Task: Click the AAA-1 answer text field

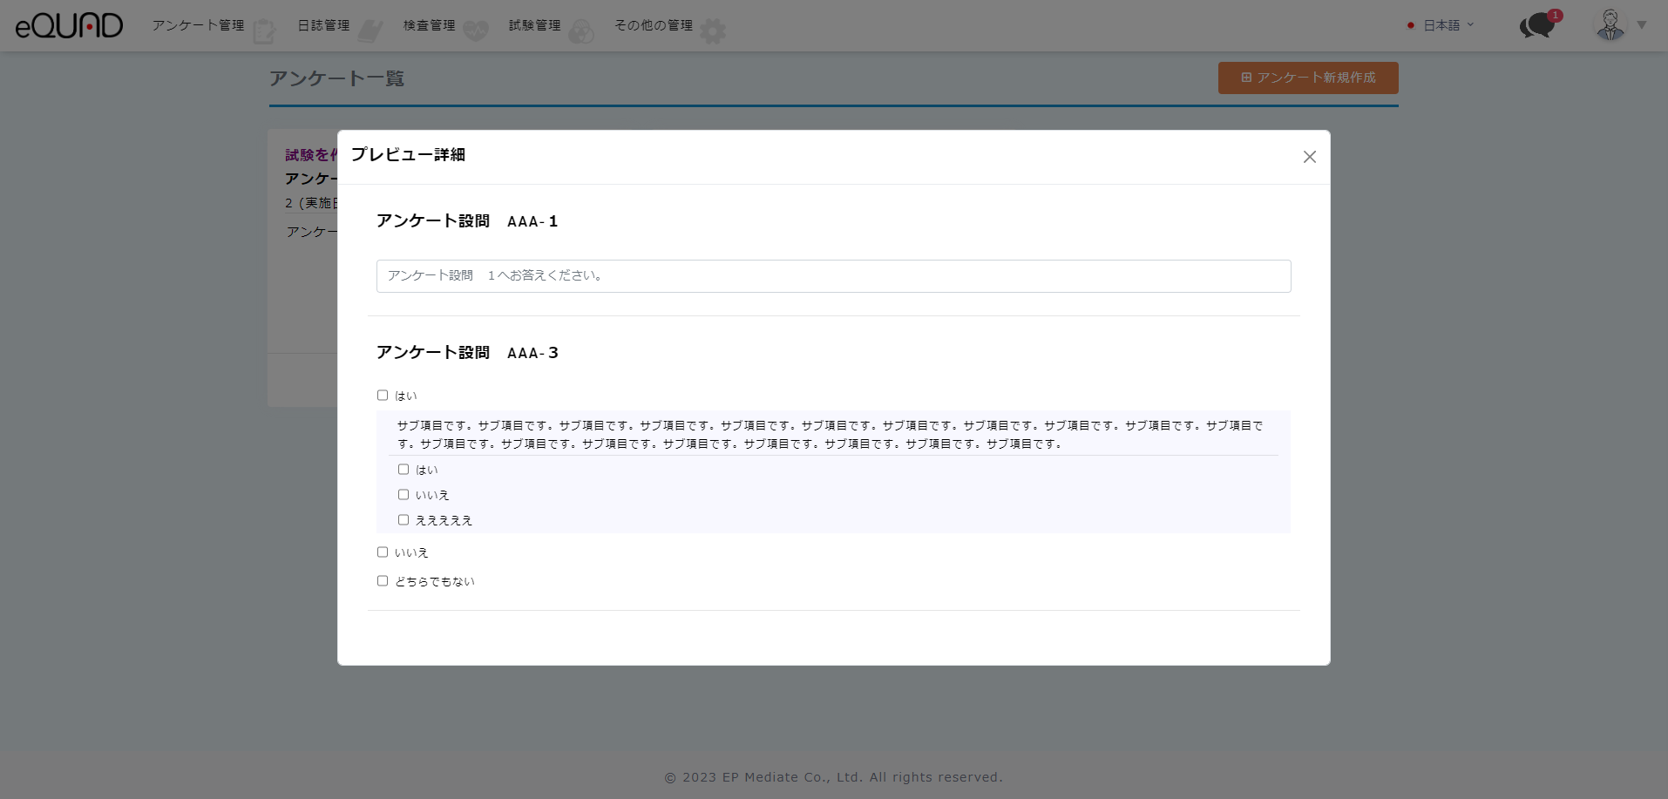Action: 833,276
